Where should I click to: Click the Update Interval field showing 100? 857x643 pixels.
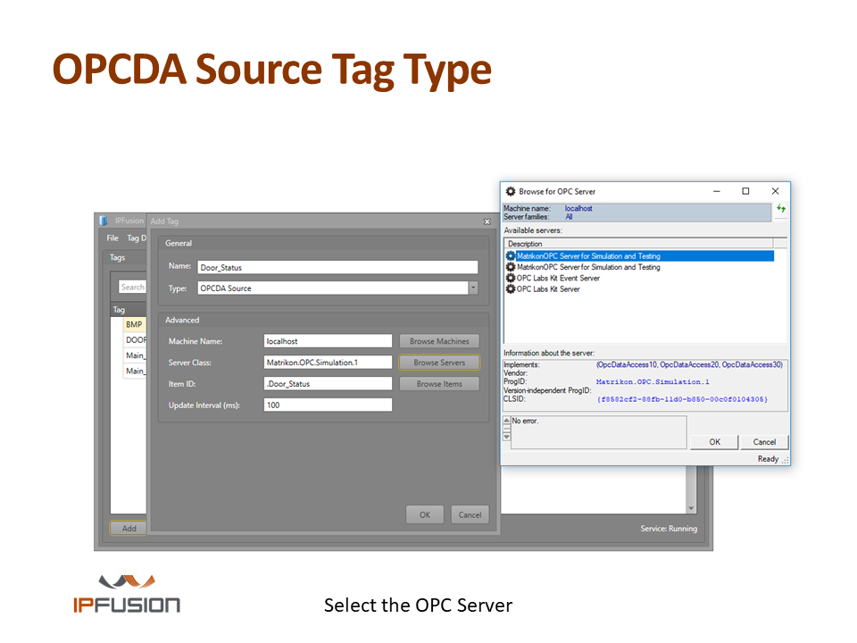[328, 405]
